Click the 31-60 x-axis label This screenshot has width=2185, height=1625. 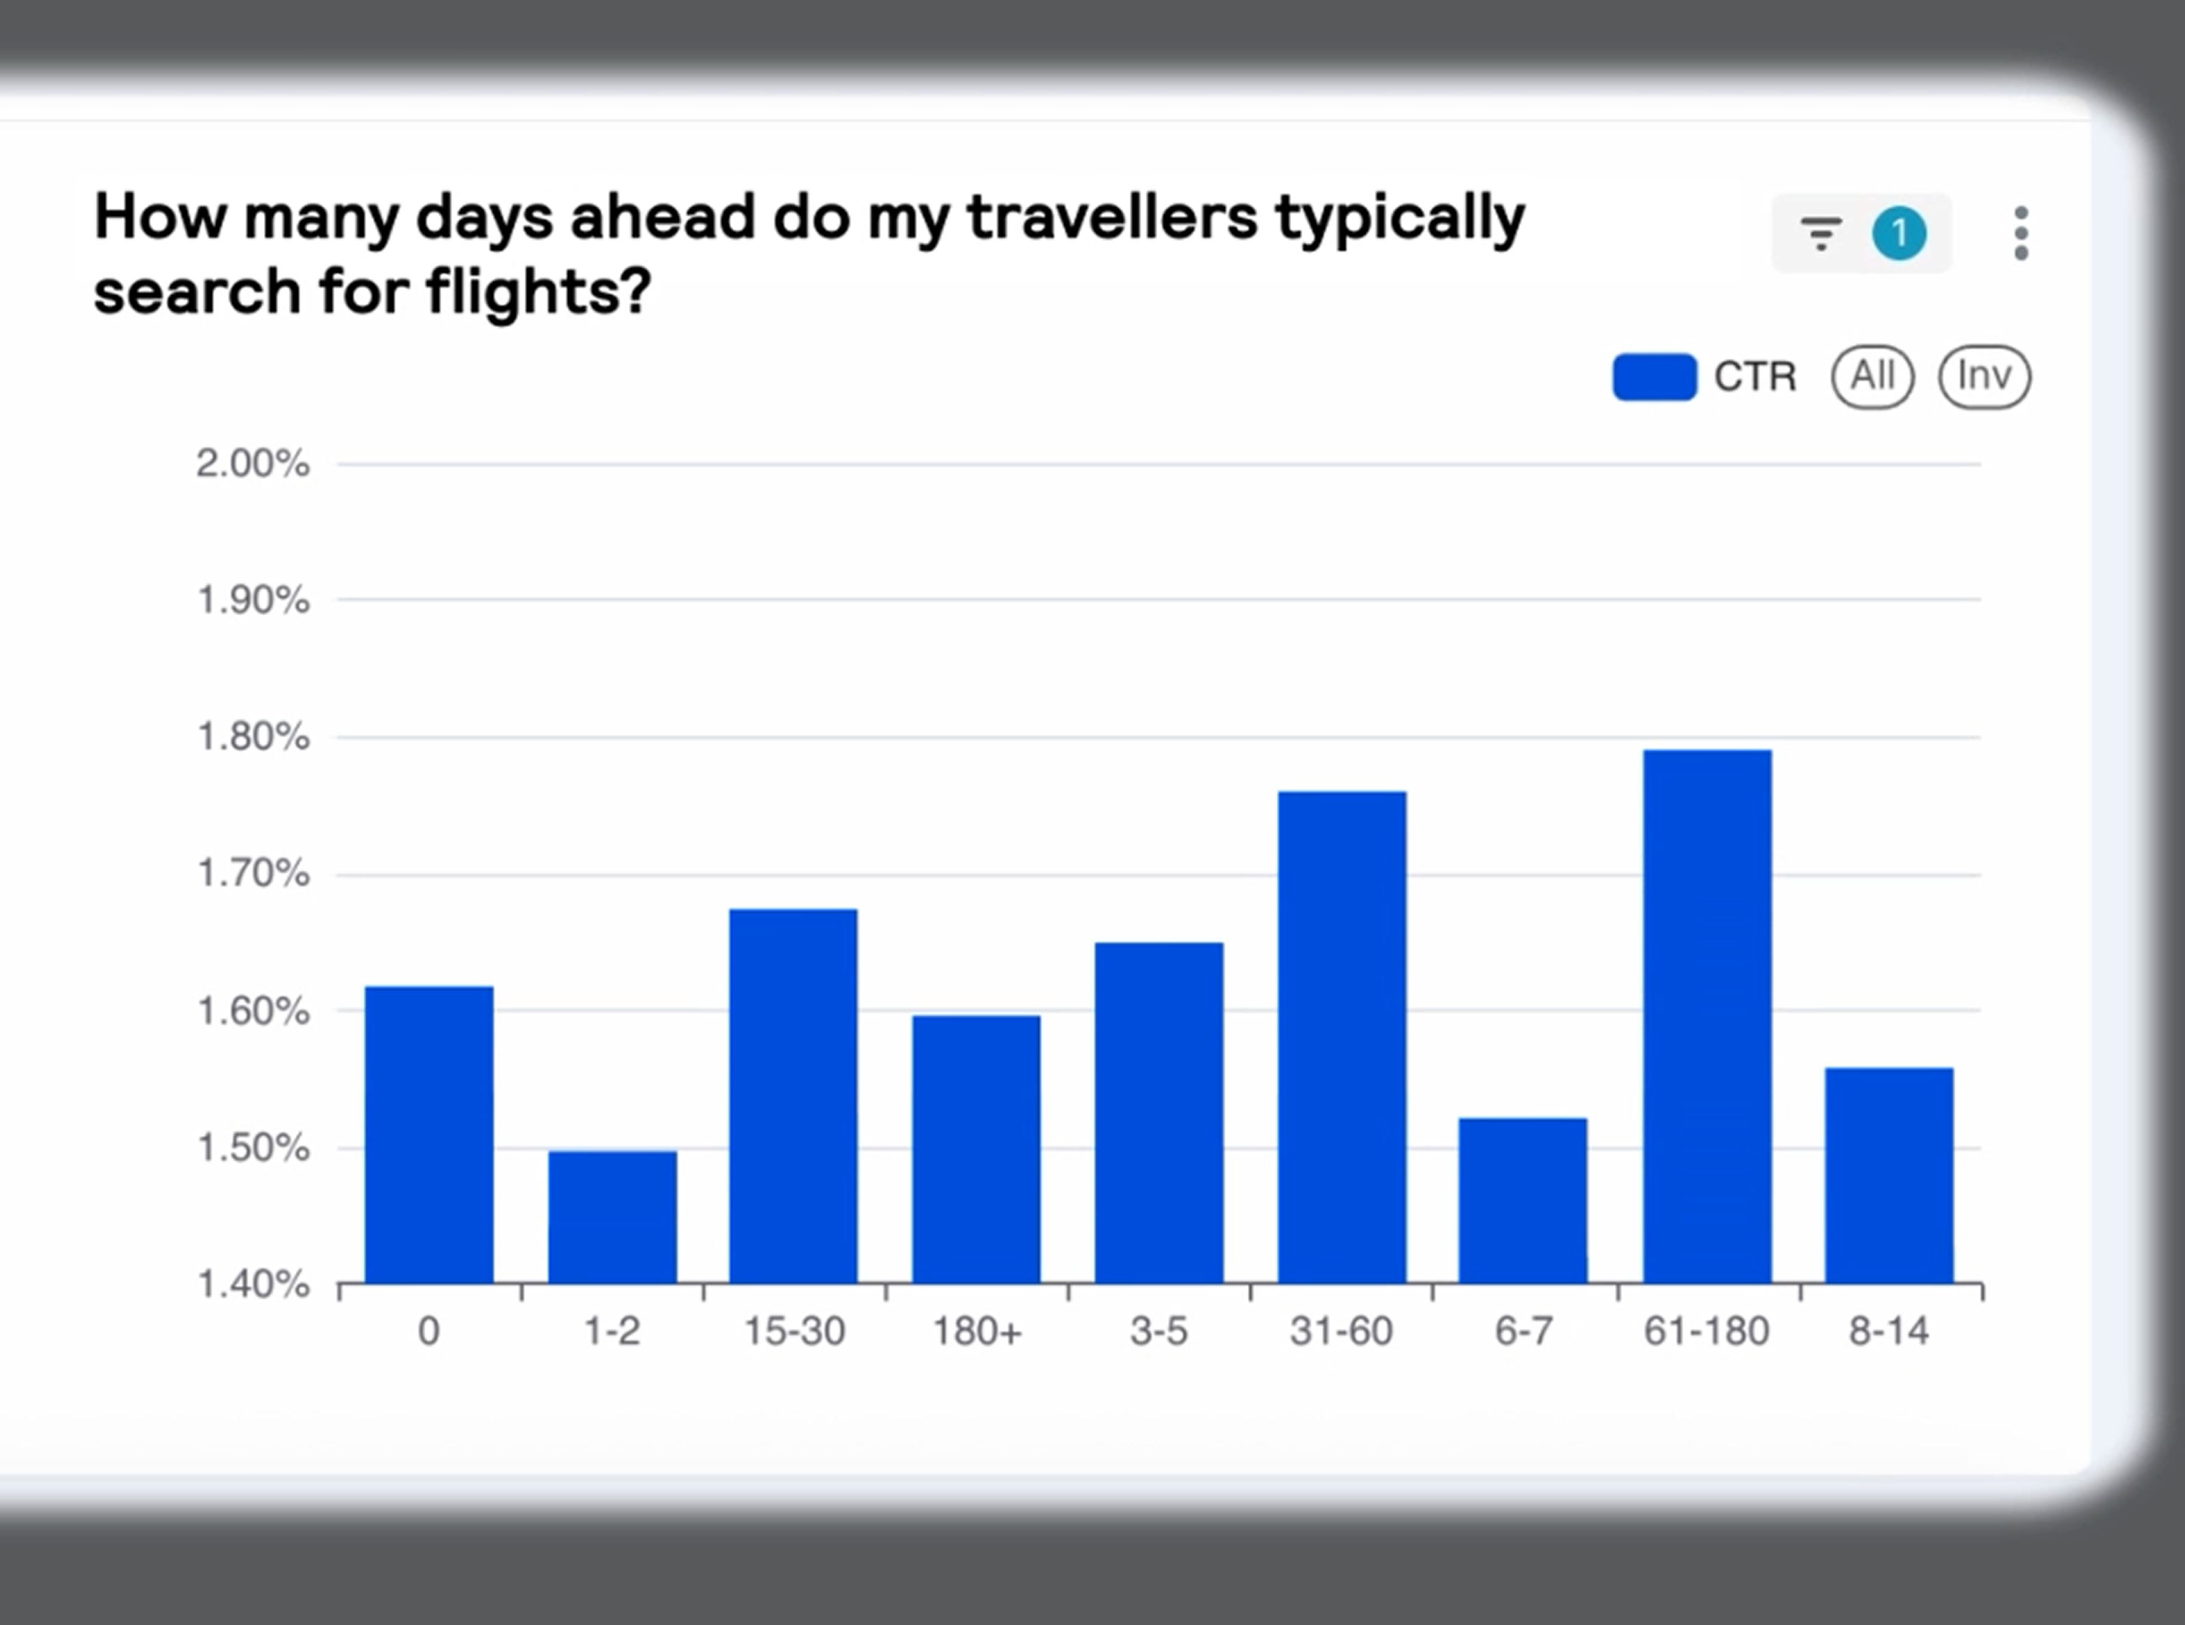(x=1342, y=1332)
